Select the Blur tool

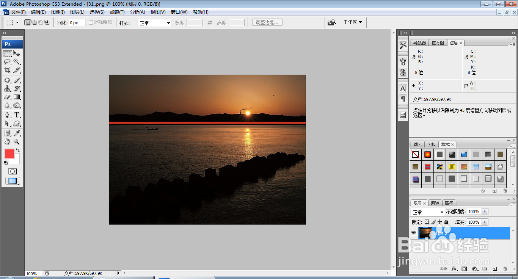click(8, 105)
